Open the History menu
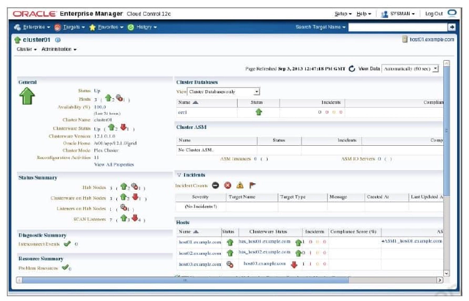The image size is (469, 301). [x=142, y=28]
